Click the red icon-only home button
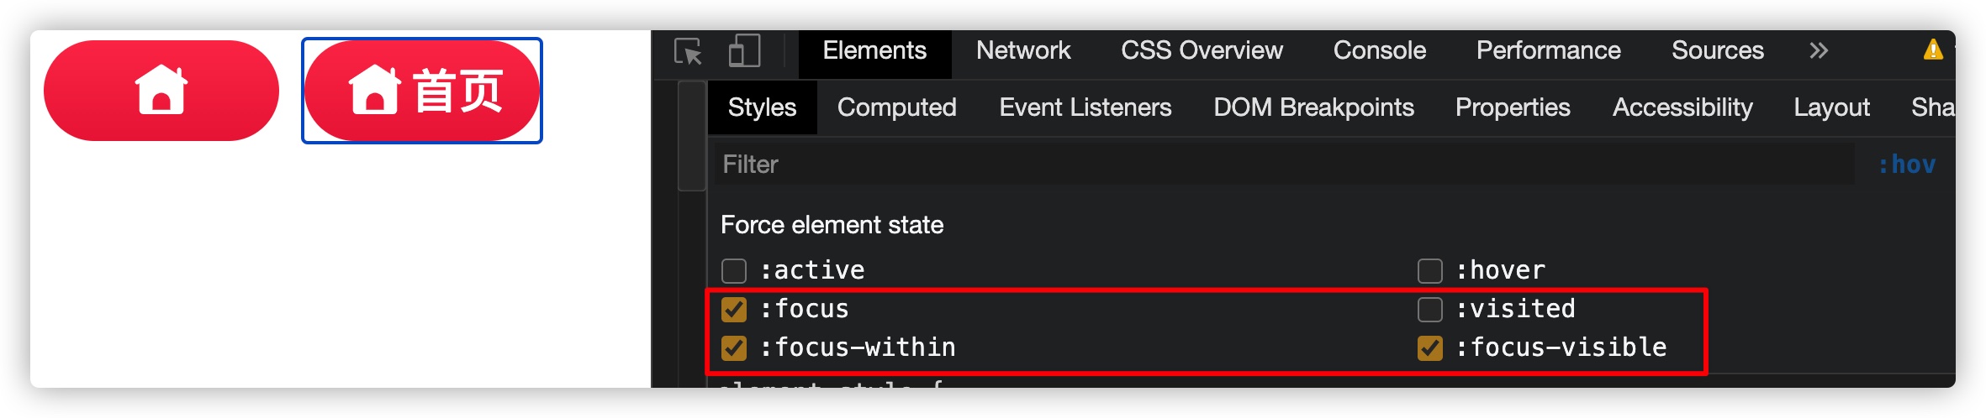 161,91
